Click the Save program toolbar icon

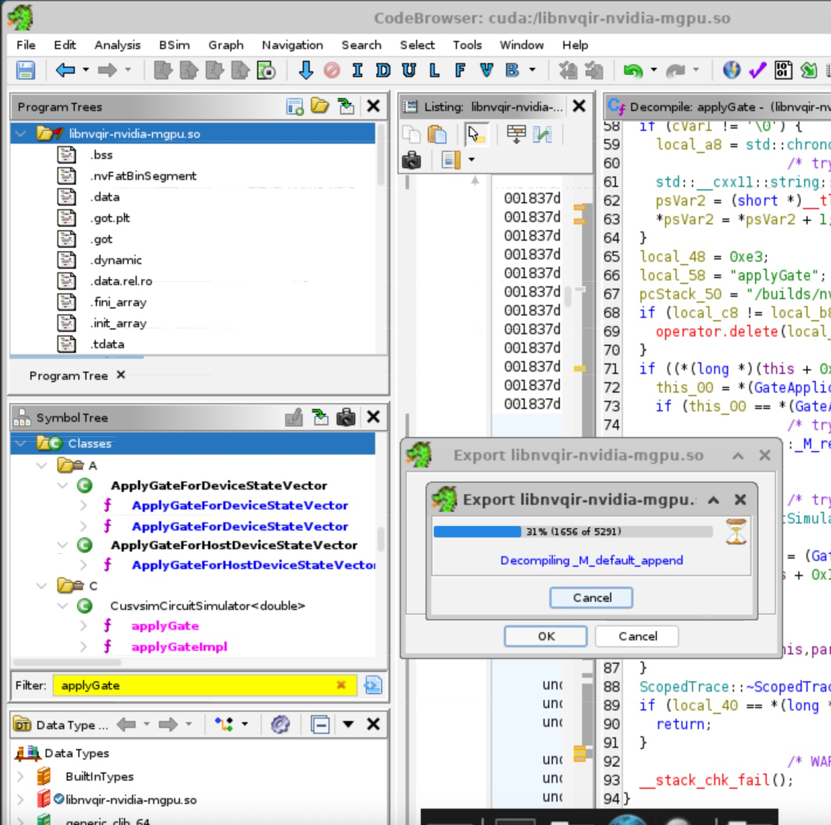[25, 71]
